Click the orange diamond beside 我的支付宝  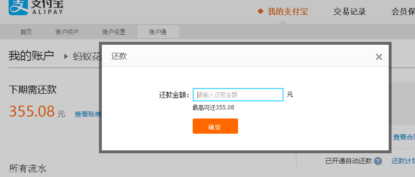pos(261,11)
